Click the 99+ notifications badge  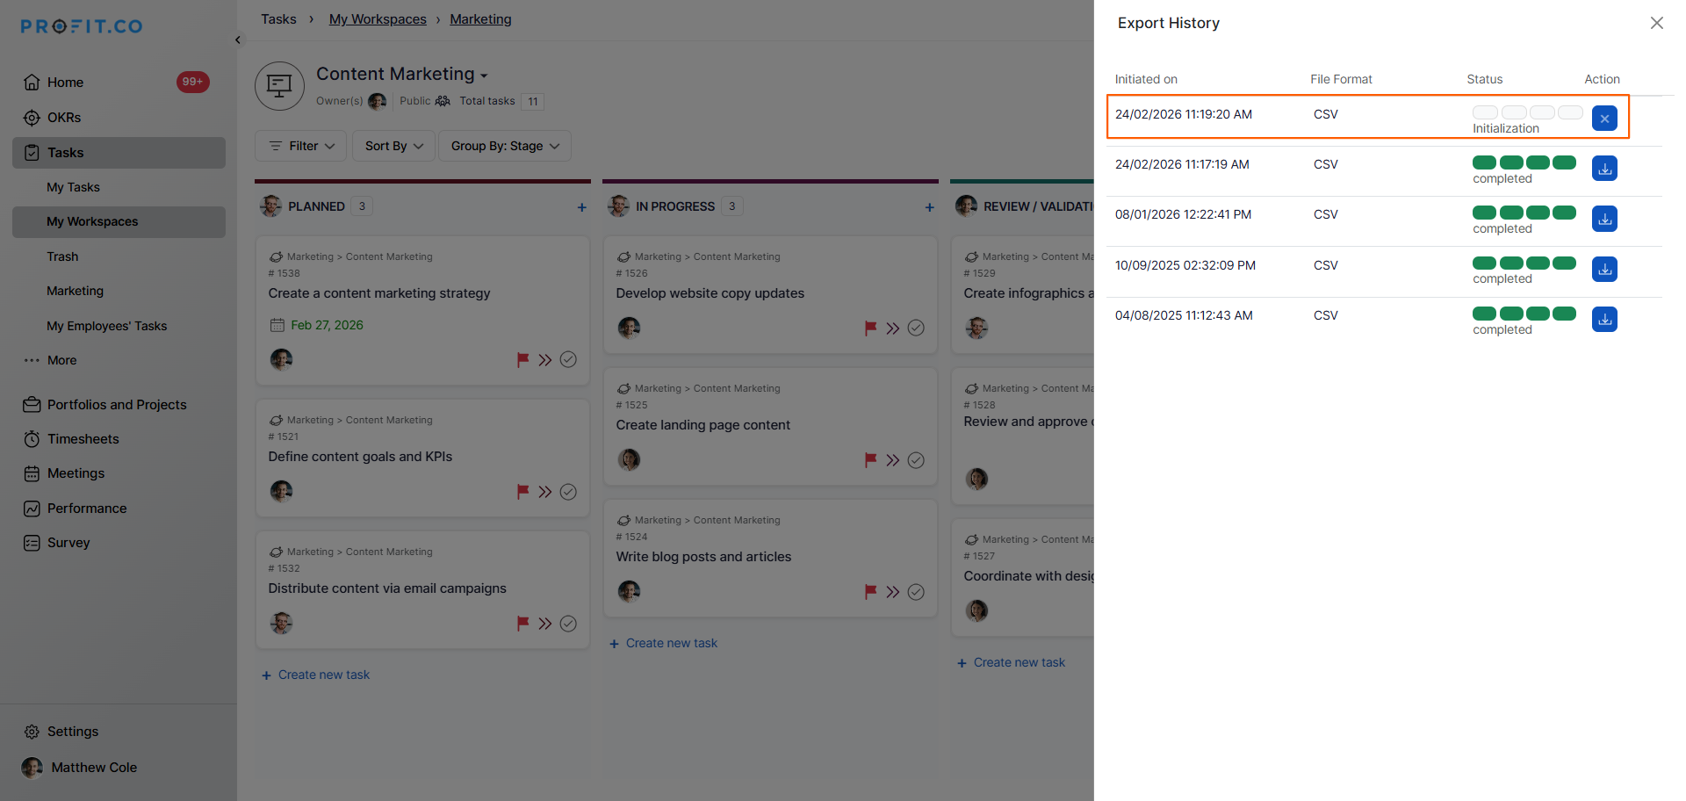point(192,82)
